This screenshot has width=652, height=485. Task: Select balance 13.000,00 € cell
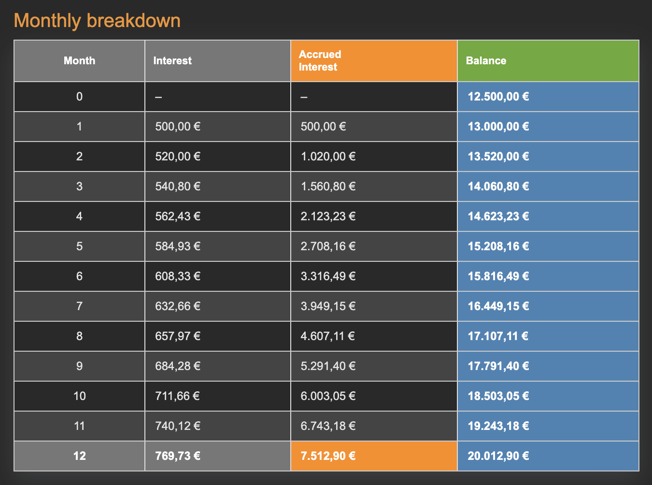[548, 127]
